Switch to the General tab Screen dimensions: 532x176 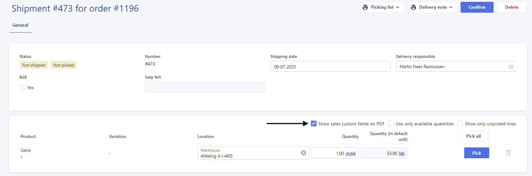pyautogui.click(x=20, y=25)
